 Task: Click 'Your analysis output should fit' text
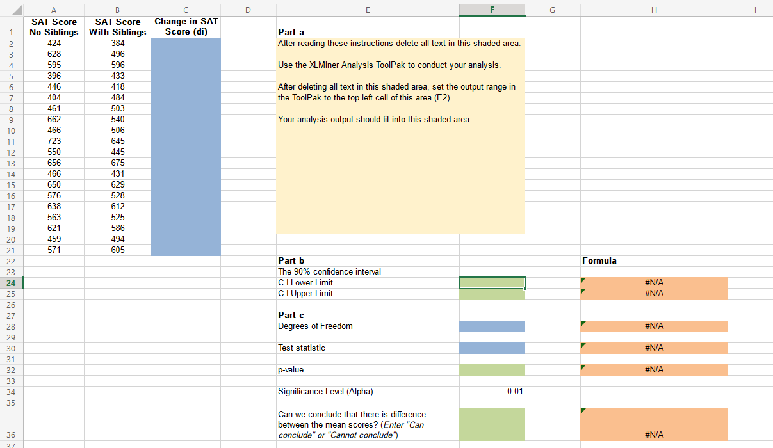[x=374, y=120]
